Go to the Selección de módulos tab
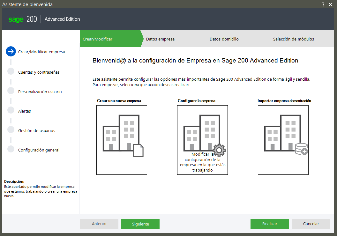The image size is (337, 236). click(293, 39)
